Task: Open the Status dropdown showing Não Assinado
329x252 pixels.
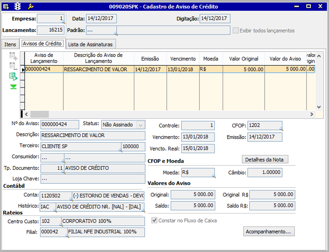Action: click(x=141, y=125)
